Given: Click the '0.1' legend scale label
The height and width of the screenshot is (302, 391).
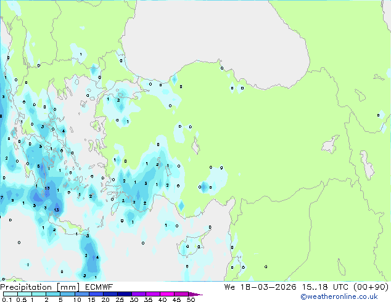Looking at the screenshot, I should [7, 300].
